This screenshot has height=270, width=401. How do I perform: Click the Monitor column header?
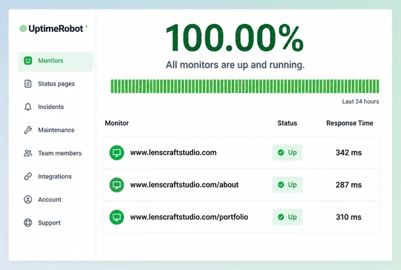117,123
